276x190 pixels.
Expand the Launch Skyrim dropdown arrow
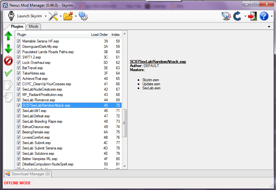point(46,16)
